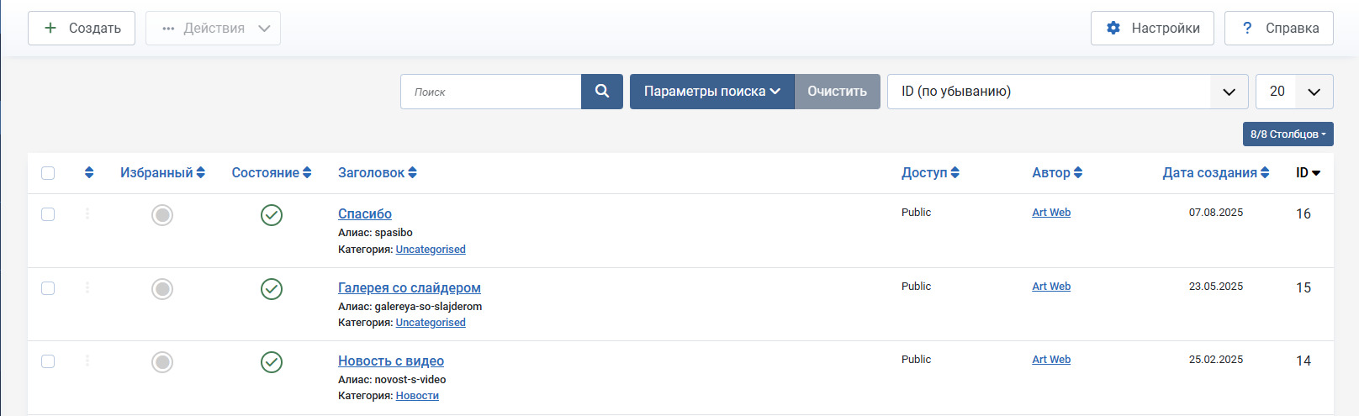This screenshot has height=416, width=1359.
Task: Open the 8/8 Столбцов columns dropdown
Action: 1288,134
